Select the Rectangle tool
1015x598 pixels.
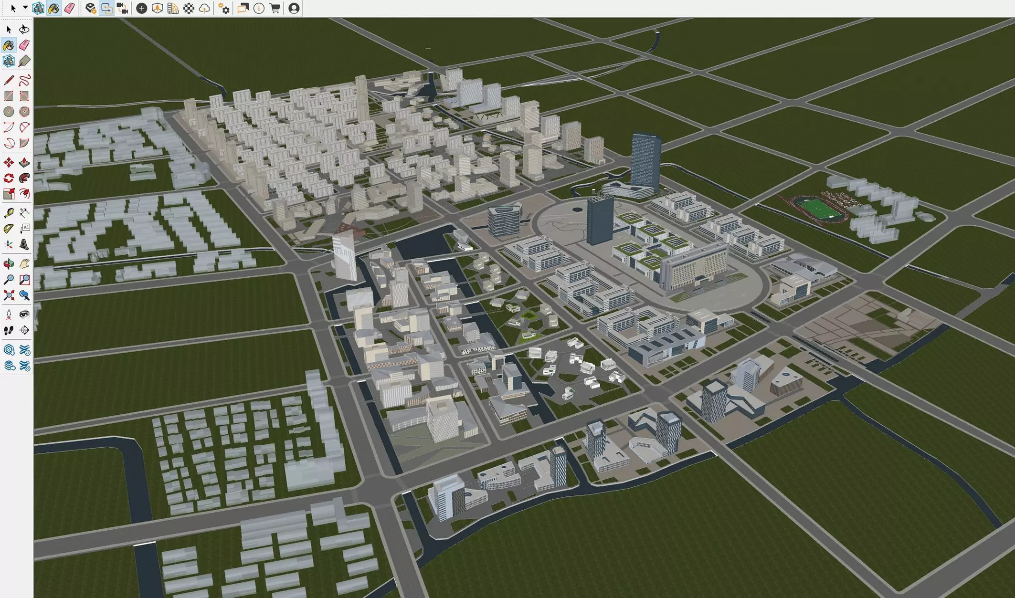pyautogui.click(x=9, y=96)
